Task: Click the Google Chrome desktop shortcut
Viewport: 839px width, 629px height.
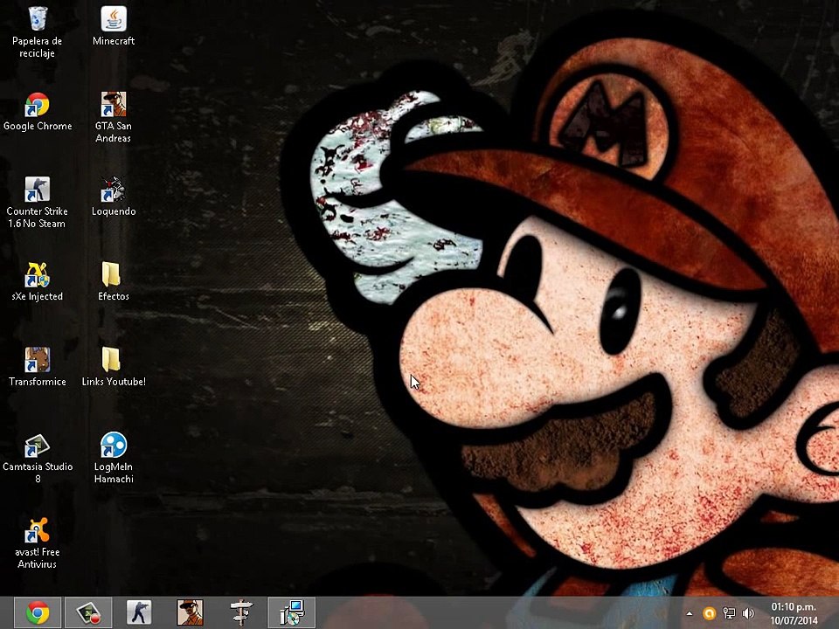Action: (x=38, y=112)
